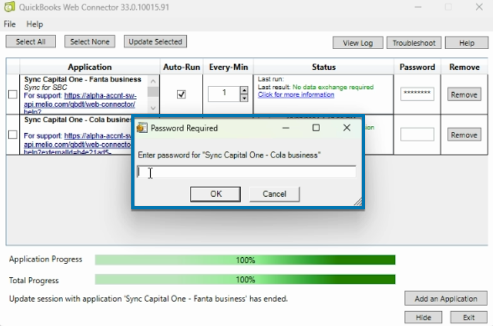Open the Help menu
Viewport: 493px width, 326px height.
point(35,24)
